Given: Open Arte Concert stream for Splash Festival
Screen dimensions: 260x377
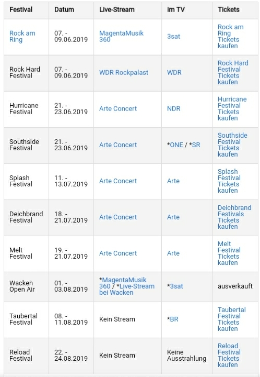Looking at the screenshot, I should [118, 181].
